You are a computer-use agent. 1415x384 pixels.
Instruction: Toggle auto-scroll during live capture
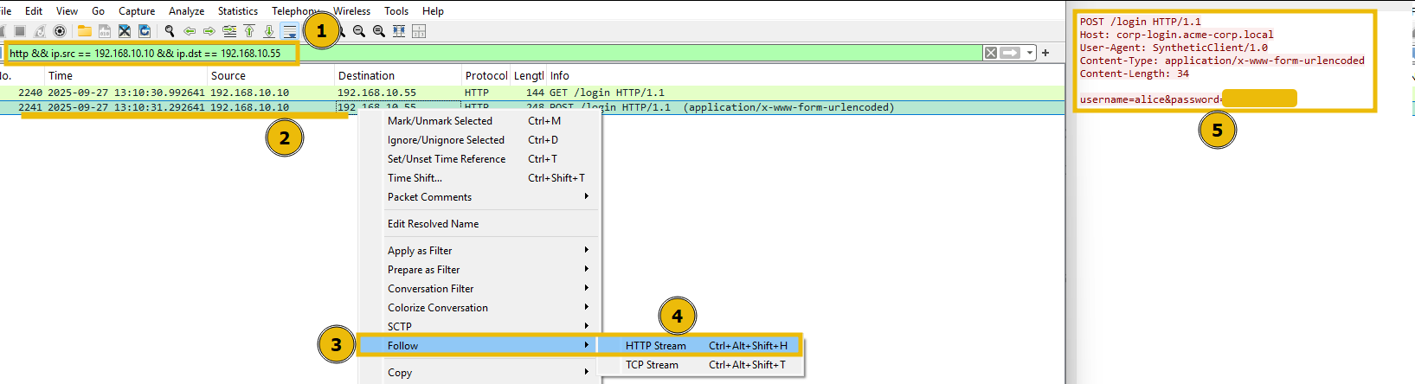[290, 31]
